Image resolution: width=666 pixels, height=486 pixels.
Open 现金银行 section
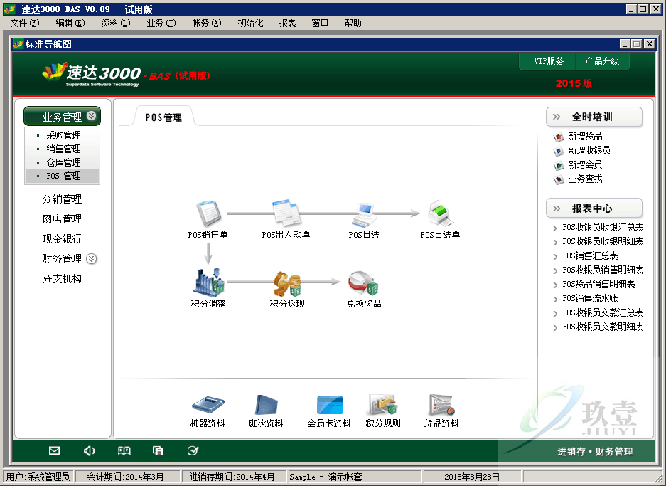(x=62, y=239)
